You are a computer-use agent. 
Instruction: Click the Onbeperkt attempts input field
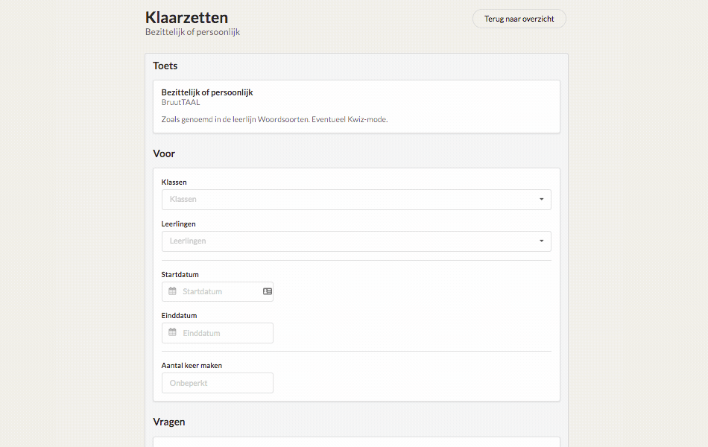(x=217, y=383)
